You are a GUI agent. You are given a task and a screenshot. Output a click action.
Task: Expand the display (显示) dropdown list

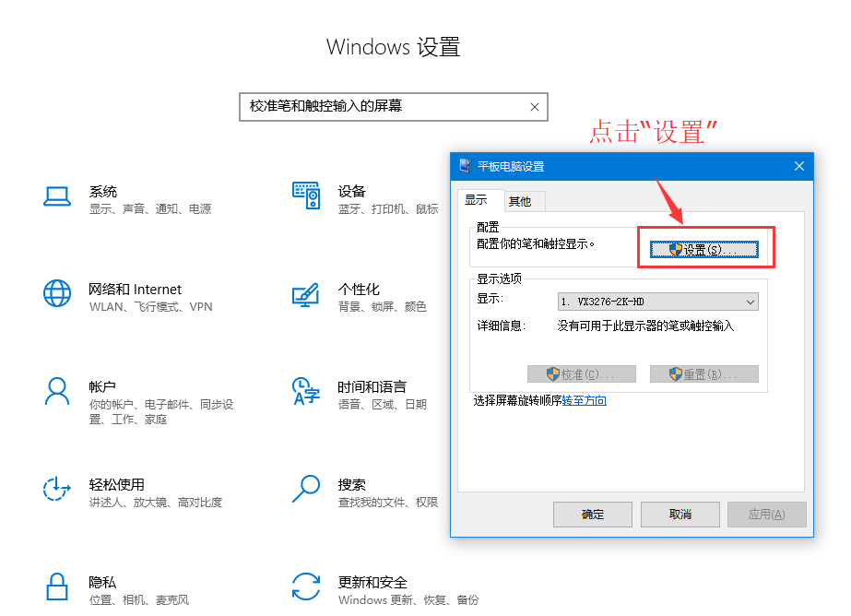tap(751, 302)
